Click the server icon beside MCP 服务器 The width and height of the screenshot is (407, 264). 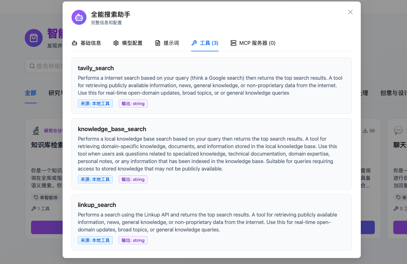click(x=233, y=43)
